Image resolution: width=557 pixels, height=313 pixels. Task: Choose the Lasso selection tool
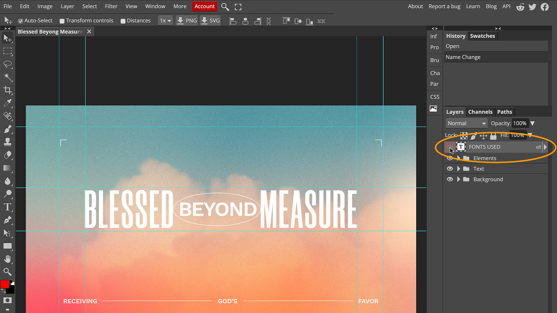8,64
